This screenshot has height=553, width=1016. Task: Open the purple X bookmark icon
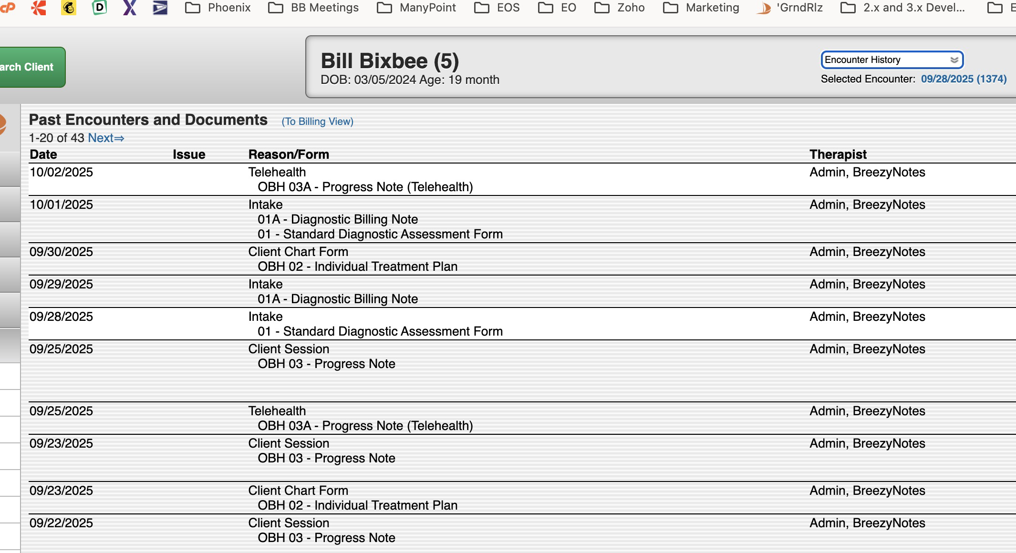(x=130, y=7)
